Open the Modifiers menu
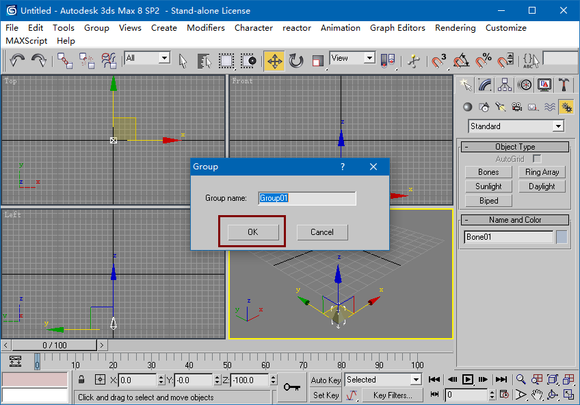 206,28
